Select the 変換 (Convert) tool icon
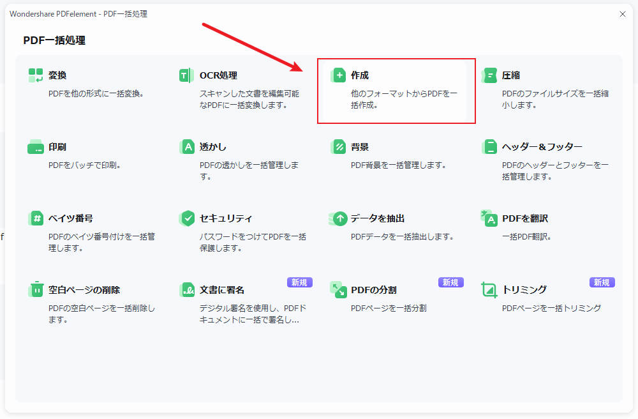Viewport: 638px width, 419px height. (x=36, y=75)
